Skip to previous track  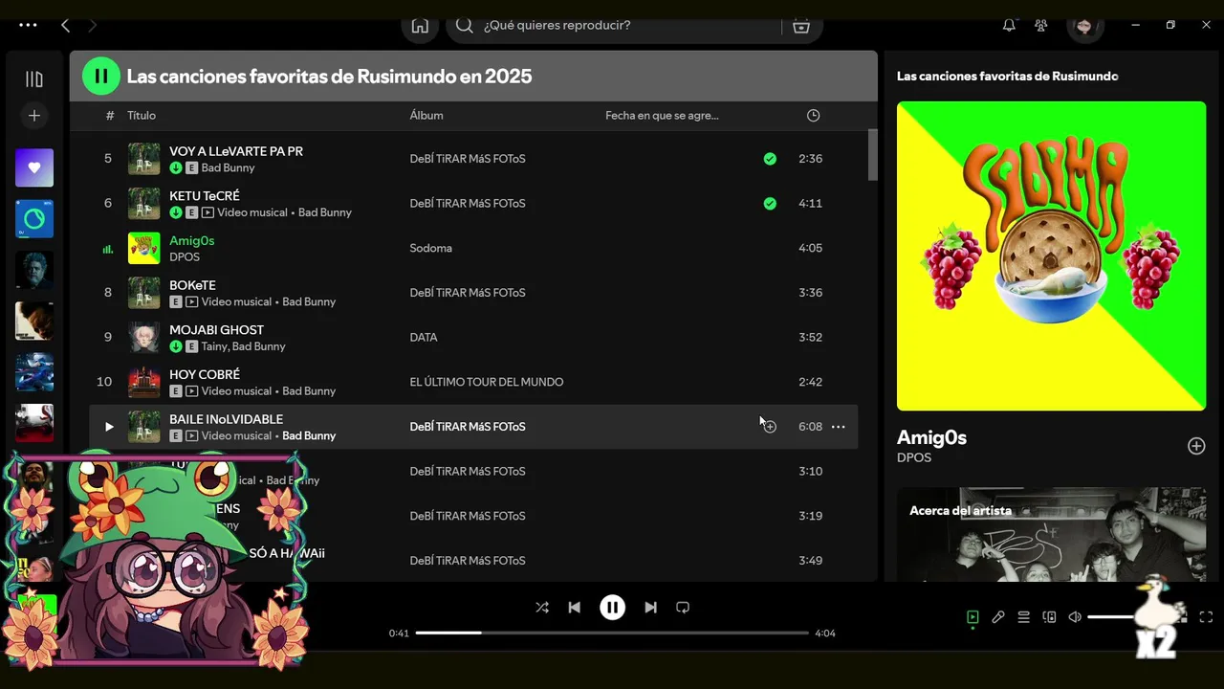(574, 608)
